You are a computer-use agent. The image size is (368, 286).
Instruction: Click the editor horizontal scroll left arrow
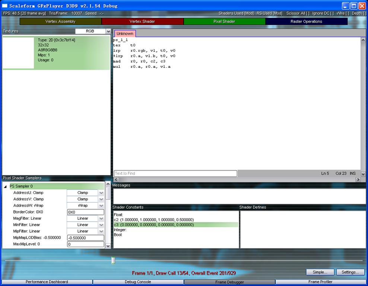(116, 179)
